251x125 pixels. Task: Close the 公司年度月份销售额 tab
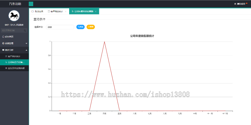pos(96,11)
